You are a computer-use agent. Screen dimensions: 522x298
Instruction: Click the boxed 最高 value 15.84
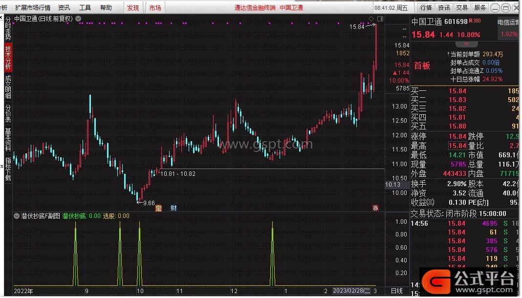click(457, 146)
